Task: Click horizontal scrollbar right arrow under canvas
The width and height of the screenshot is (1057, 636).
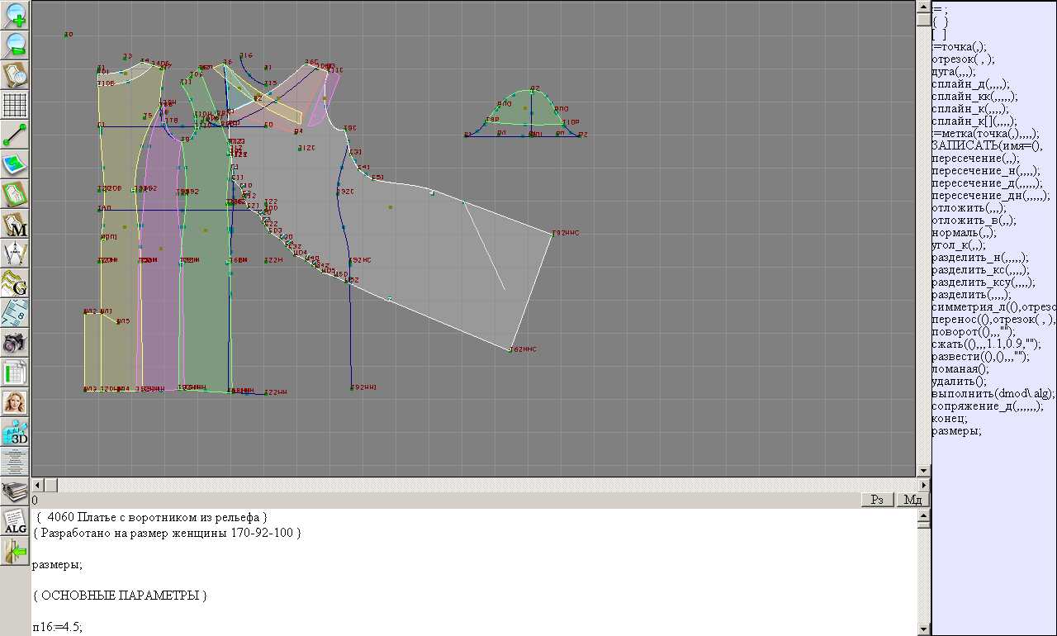Action: click(x=924, y=485)
